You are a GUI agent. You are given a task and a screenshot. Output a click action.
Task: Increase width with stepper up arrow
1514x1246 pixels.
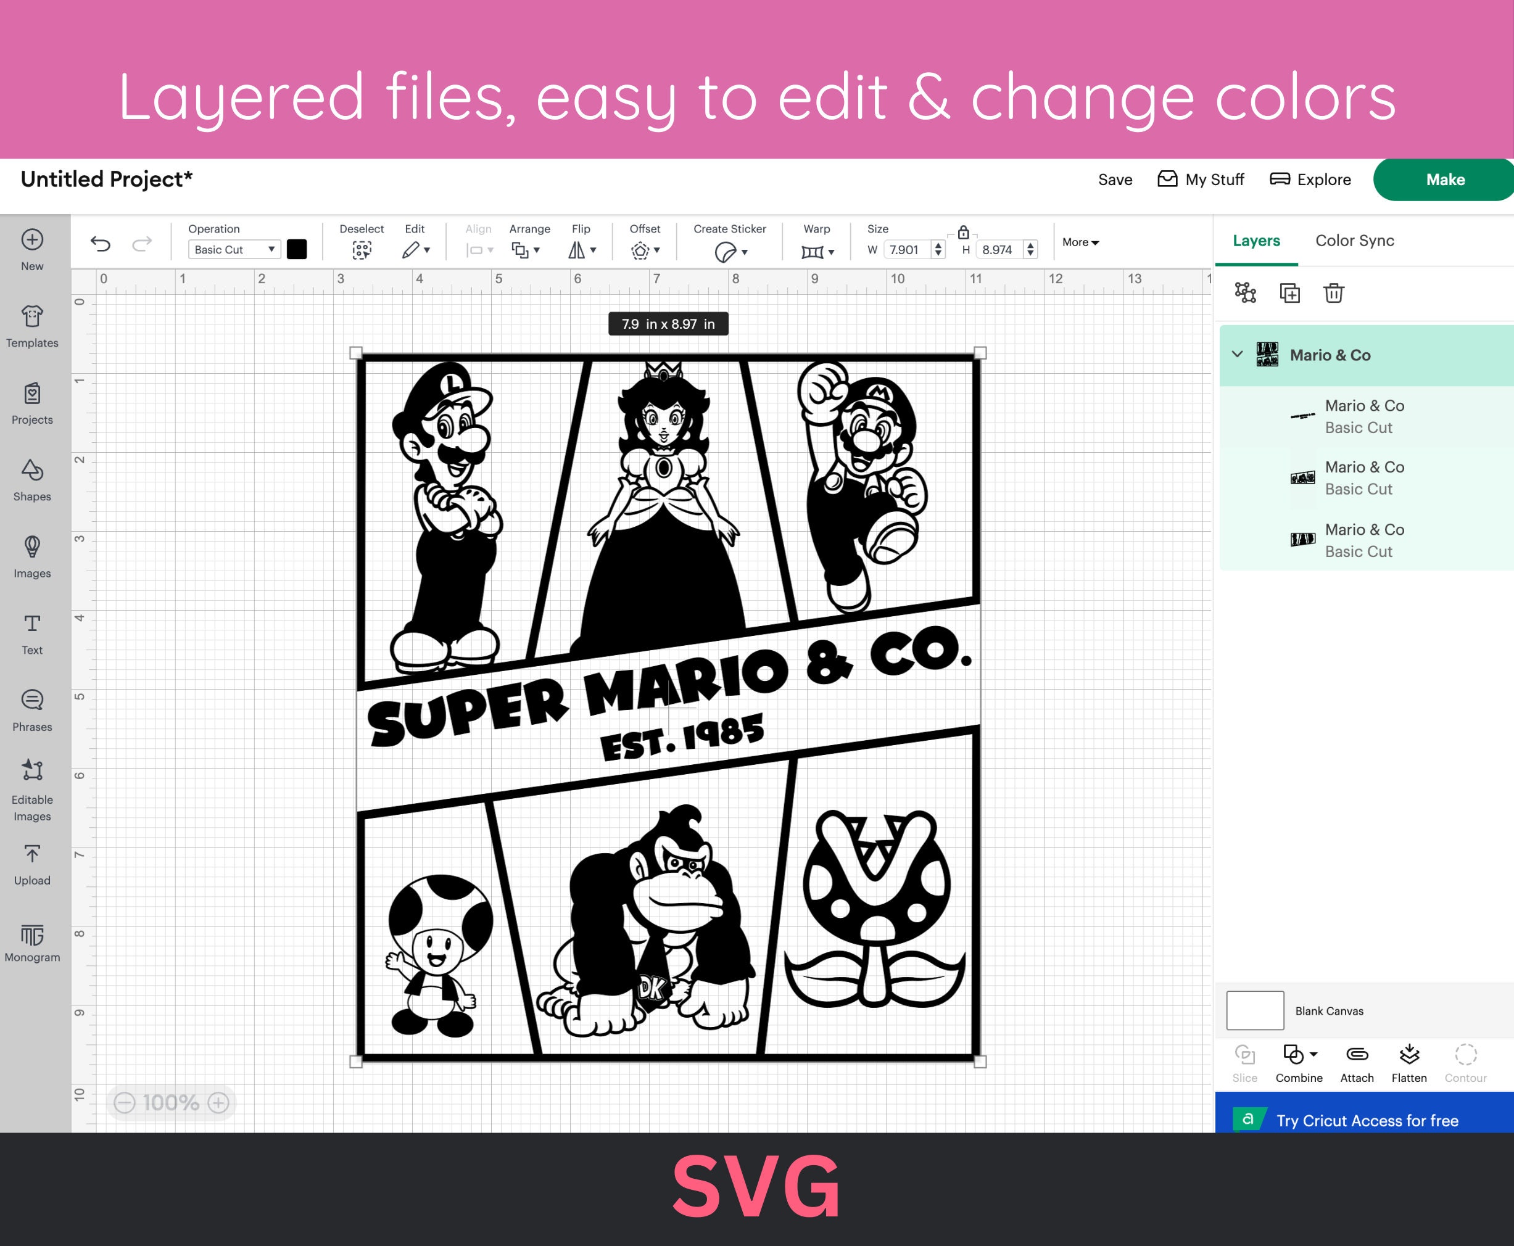938,245
